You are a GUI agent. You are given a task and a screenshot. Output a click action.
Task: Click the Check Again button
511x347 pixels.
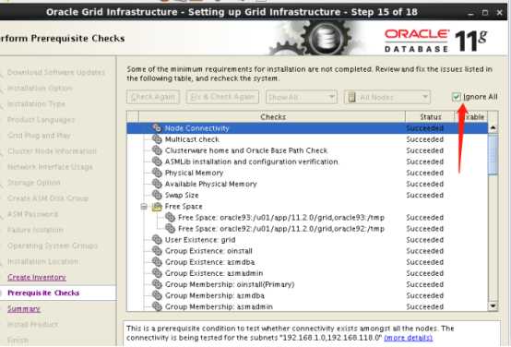[x=153, y=97]
